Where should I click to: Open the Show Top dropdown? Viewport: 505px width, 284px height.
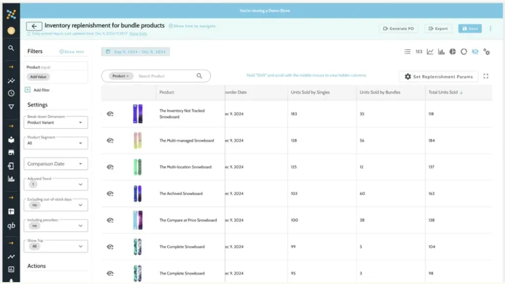point(56,246)
